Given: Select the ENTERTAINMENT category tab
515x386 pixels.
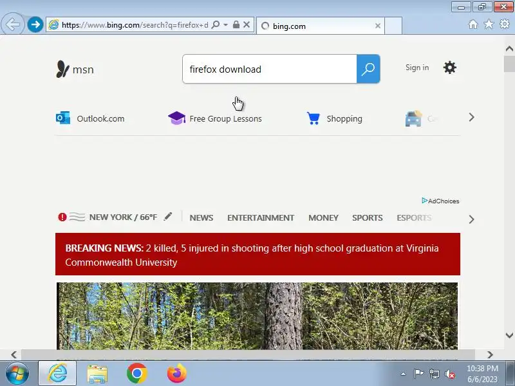Looking at the screenshot, I should coord(261,217).
